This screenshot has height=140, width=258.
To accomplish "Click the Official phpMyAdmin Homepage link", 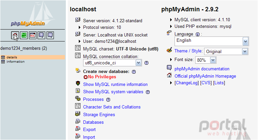I will coord(205,76).
